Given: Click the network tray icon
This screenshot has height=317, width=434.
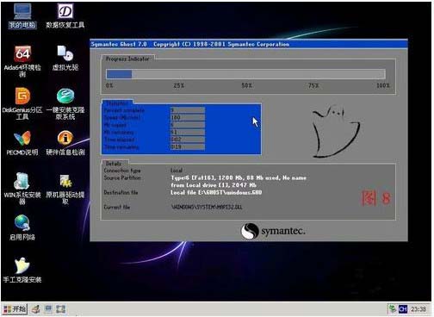Looking at the screenshot, I should pos(392,309).
